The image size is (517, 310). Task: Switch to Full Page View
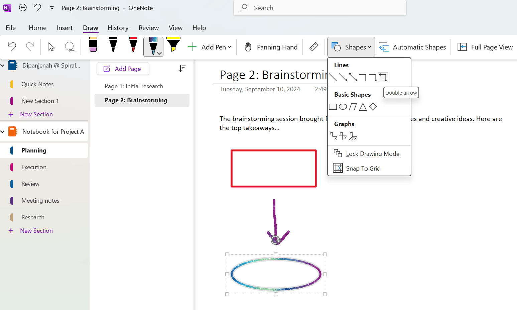pos(485,47)
